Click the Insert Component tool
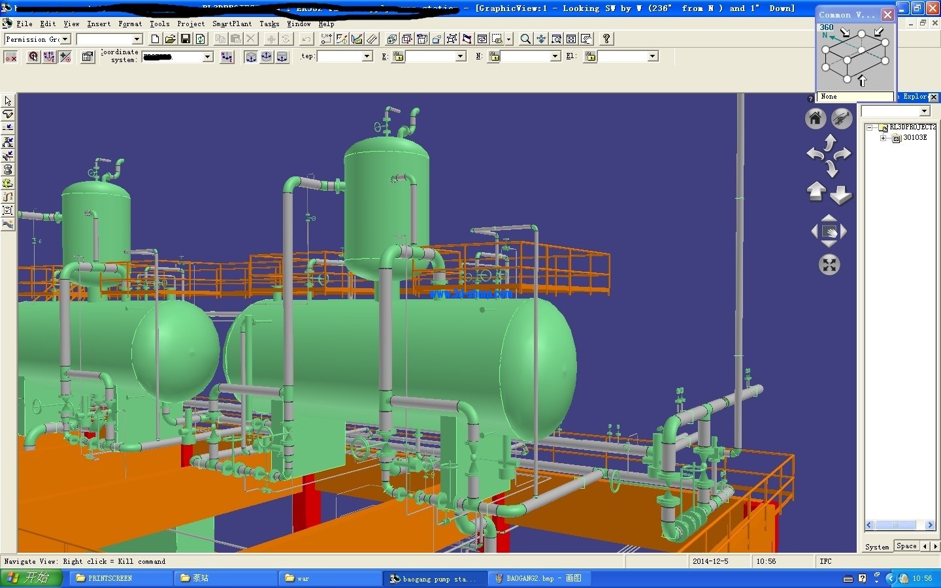 [8, 142]
